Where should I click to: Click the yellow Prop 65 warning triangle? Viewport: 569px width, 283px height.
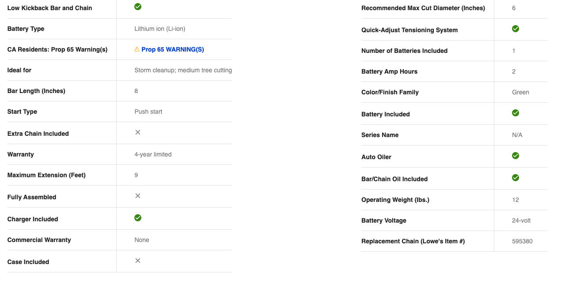coord(137,49)
